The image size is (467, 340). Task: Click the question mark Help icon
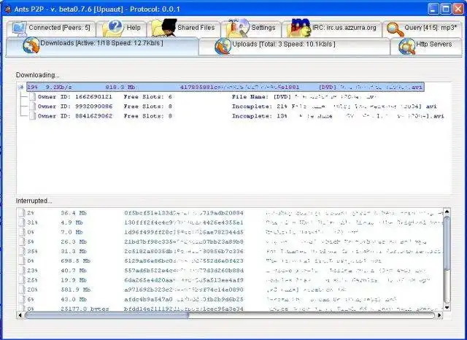pyautogui.click(x=115, y=28)
